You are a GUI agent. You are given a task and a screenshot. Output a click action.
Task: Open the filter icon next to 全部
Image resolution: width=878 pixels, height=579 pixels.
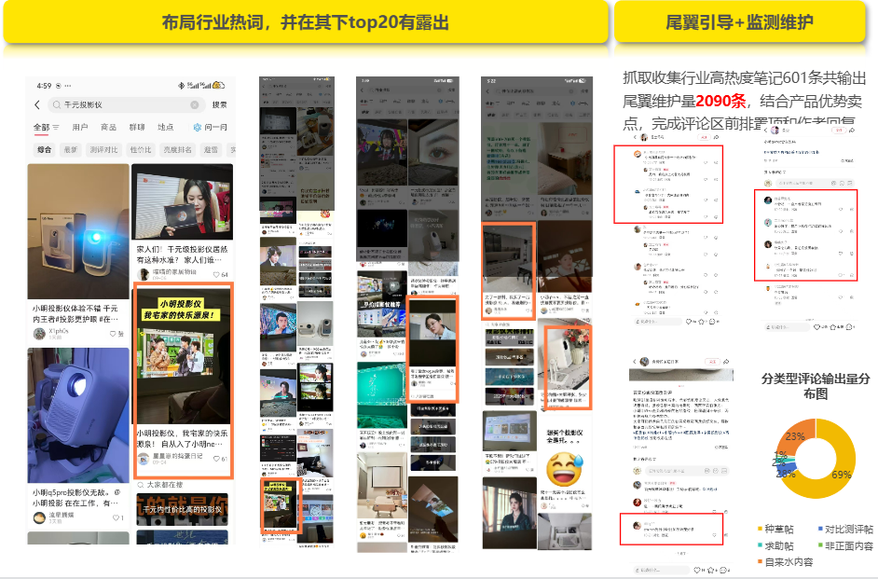tap(55, 128)
